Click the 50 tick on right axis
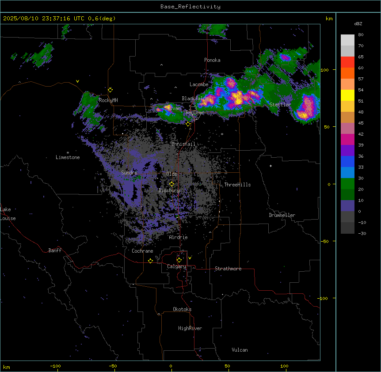The image size is (381, 372). (x=327, y=127)
